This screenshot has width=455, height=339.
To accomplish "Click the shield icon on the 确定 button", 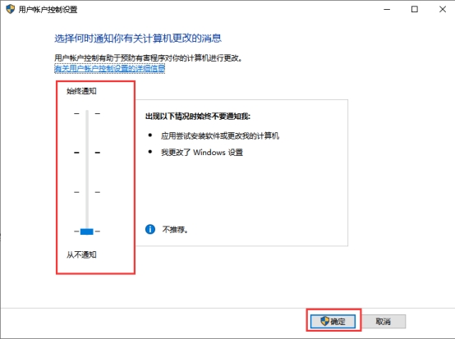I will pyautogui.click(x=324, y=321).
